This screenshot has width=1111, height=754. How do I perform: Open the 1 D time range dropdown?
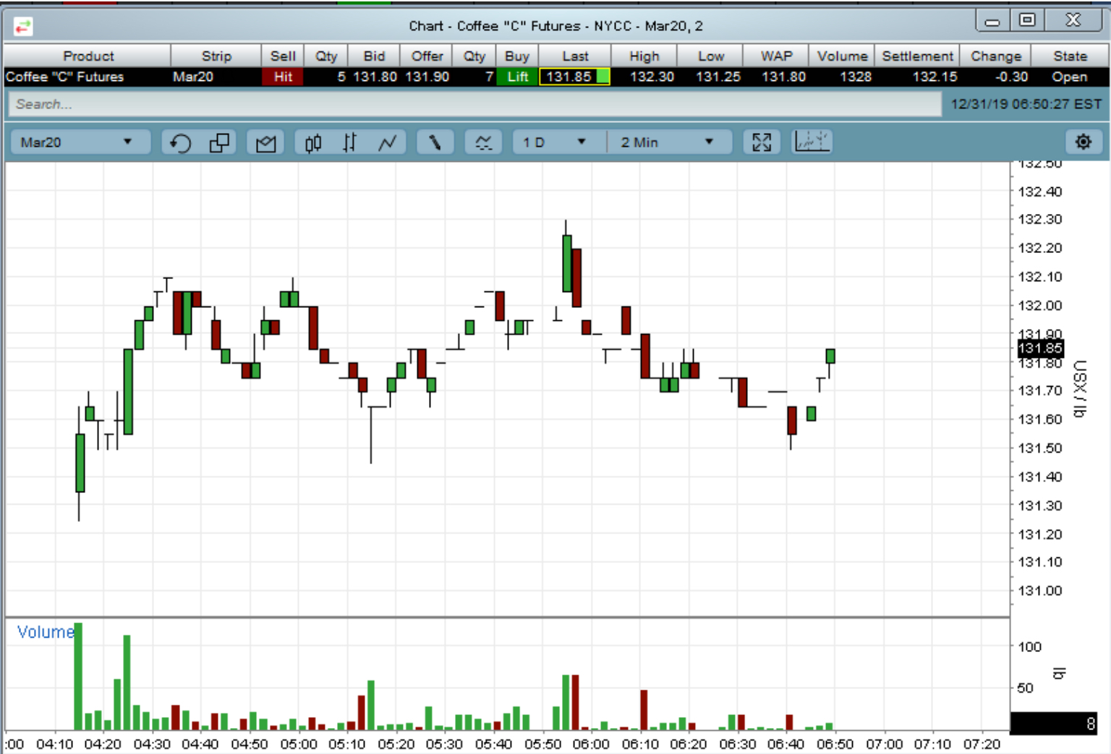point(558,142)
